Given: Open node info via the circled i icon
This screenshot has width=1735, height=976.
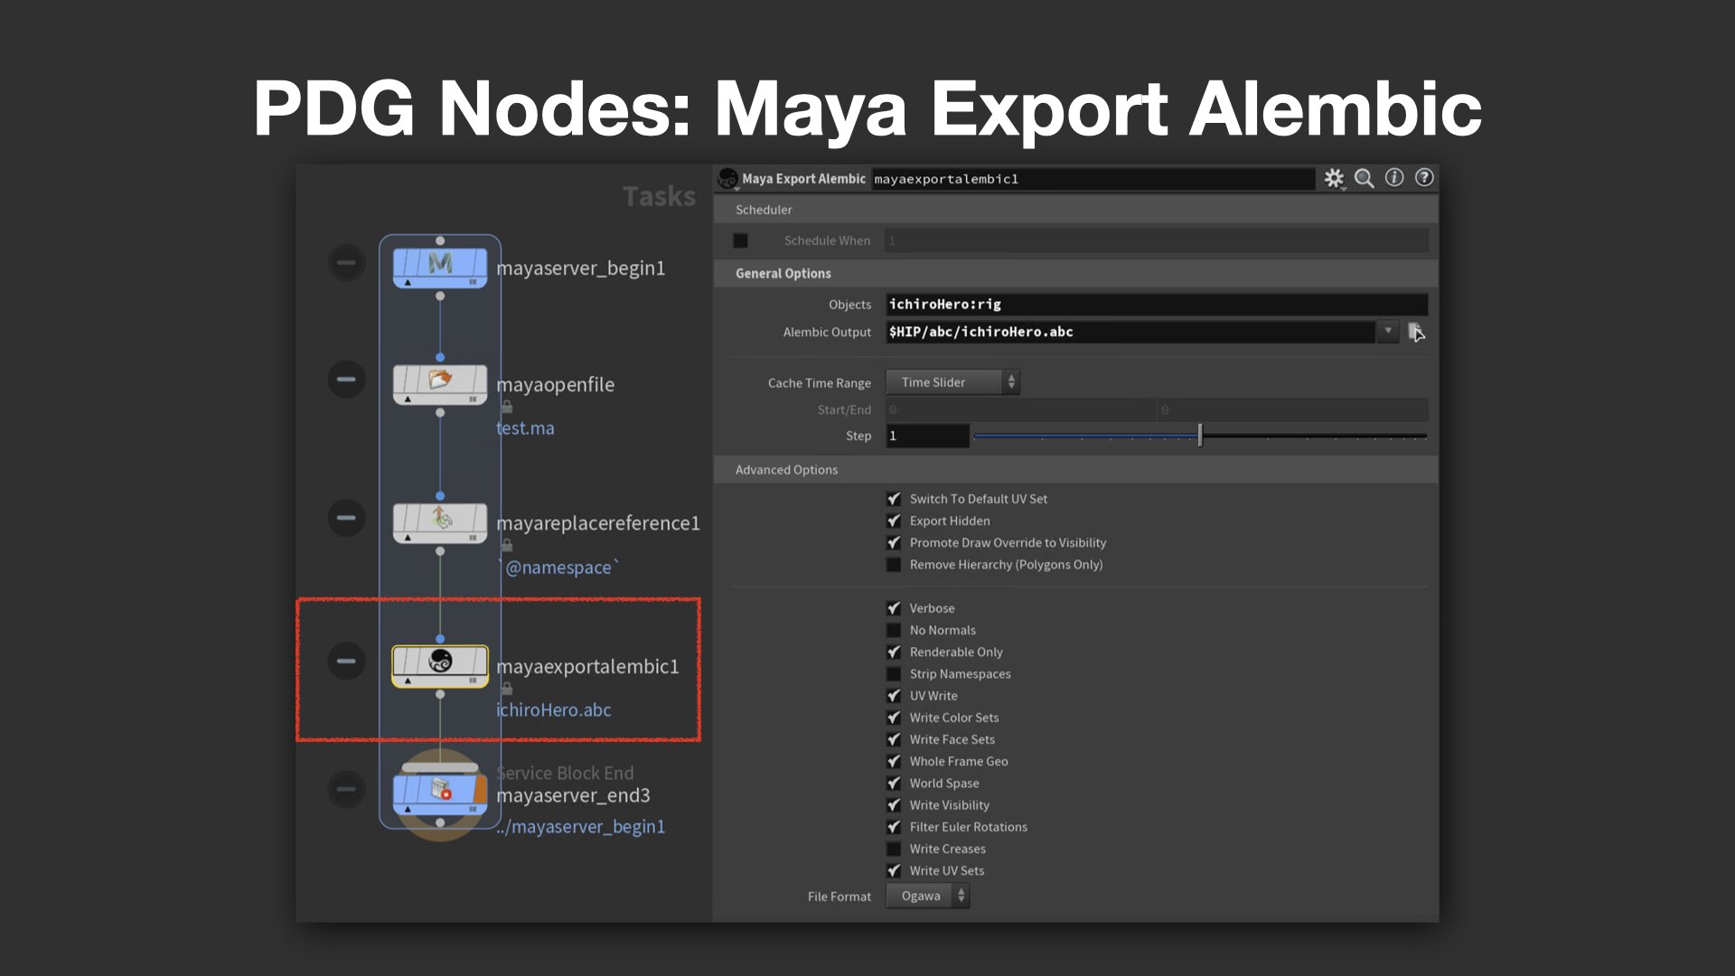Looking at the screenshot, I should [1394, 178].
